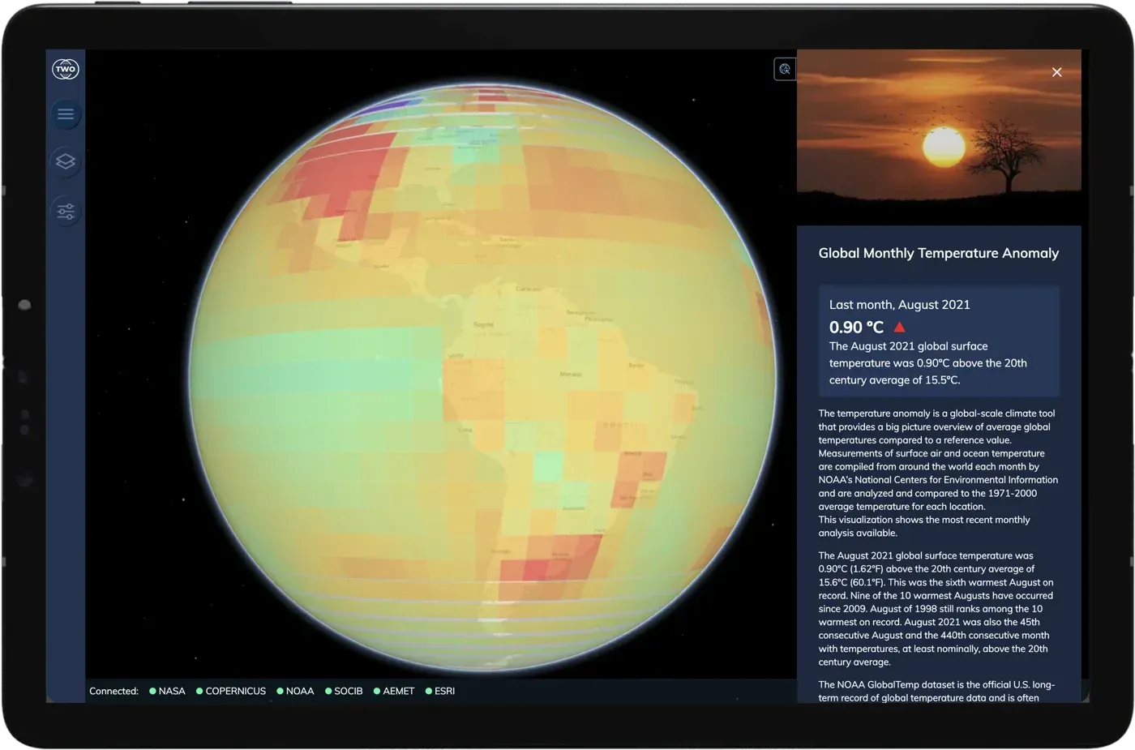Click the "Last month, August 2021" text
Screen dimensions: 1135x750
899,305
